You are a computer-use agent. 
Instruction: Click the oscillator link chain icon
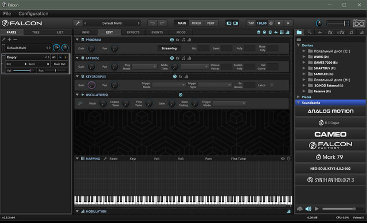pos(80,103)
